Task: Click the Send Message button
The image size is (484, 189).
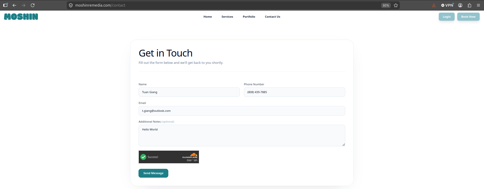Action: pyautogui.click(x=153, y=173)
